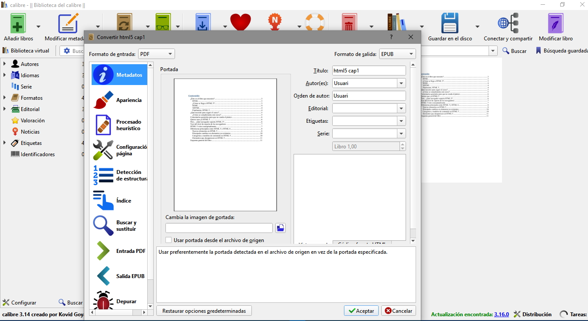The height and width of the screenshot is (321, 588).
Task: Click the Añadir libros toolbar icon
Action: point(18,23)
